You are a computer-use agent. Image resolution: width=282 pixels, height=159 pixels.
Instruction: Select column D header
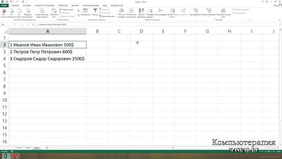141,31
